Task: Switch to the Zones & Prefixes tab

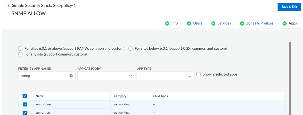Action: click(259, 23)
